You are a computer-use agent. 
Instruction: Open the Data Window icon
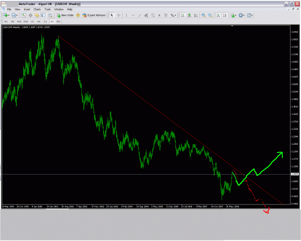coord(30,15)
